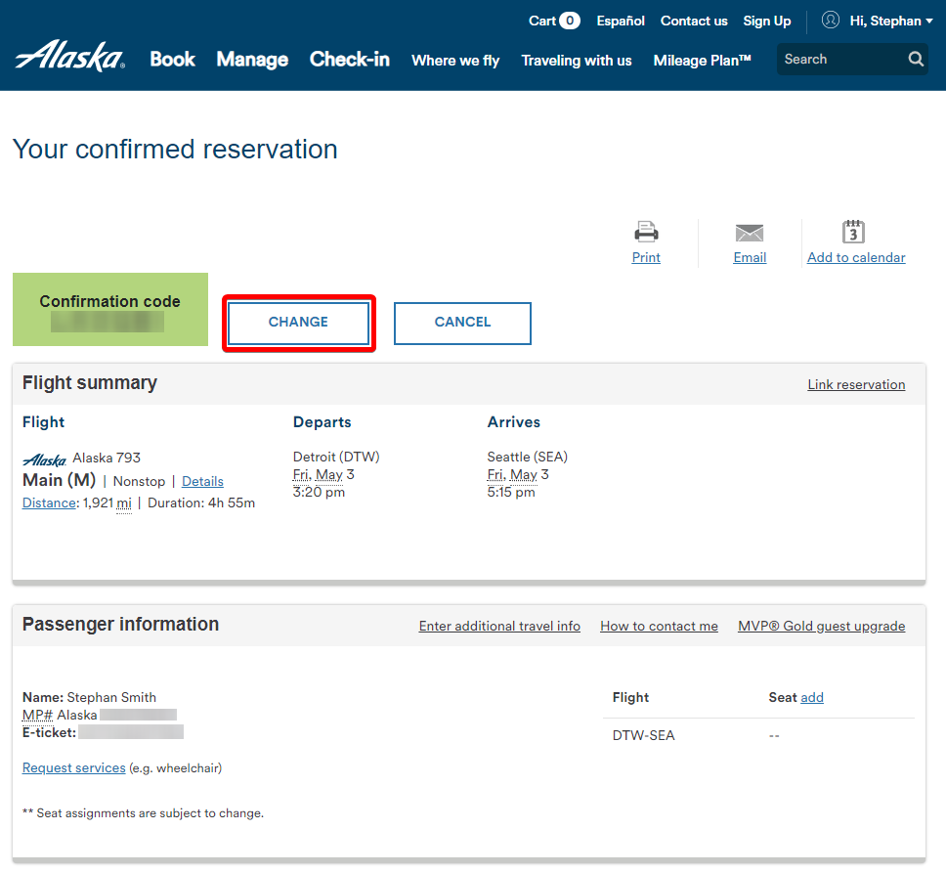Click the Request services link
Screen dimensions: 946x873
tap(73, 768)
